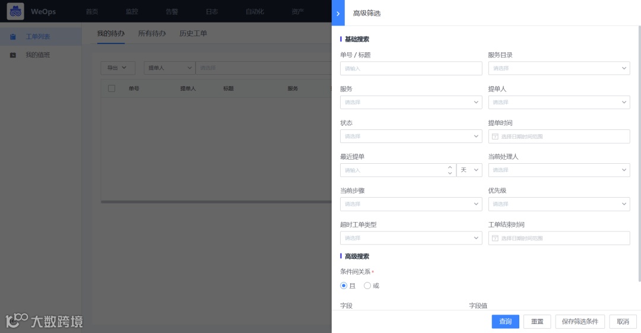Image resolution: width=641 pixels, height=333 pixels.
Task: Click the 单号 column header
Action: pyautogui.click(x=134, y=88)
